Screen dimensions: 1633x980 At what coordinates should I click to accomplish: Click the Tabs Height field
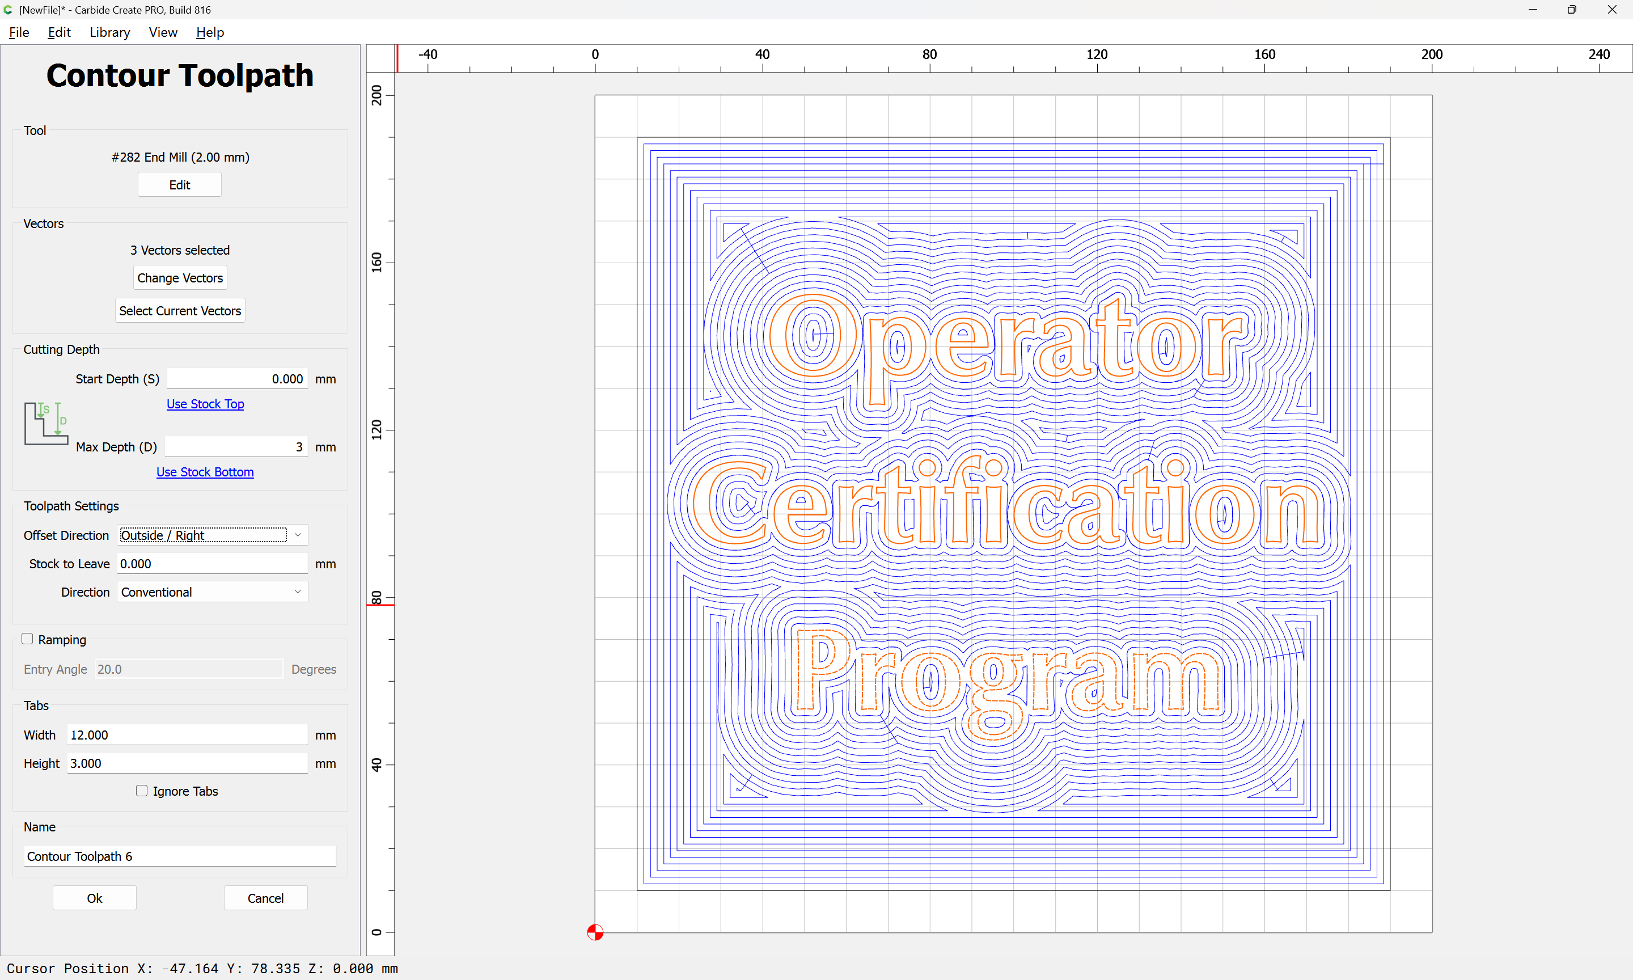click(188, 763)
